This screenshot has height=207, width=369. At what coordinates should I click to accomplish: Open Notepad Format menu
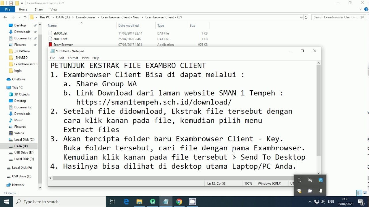click(73, 58)
